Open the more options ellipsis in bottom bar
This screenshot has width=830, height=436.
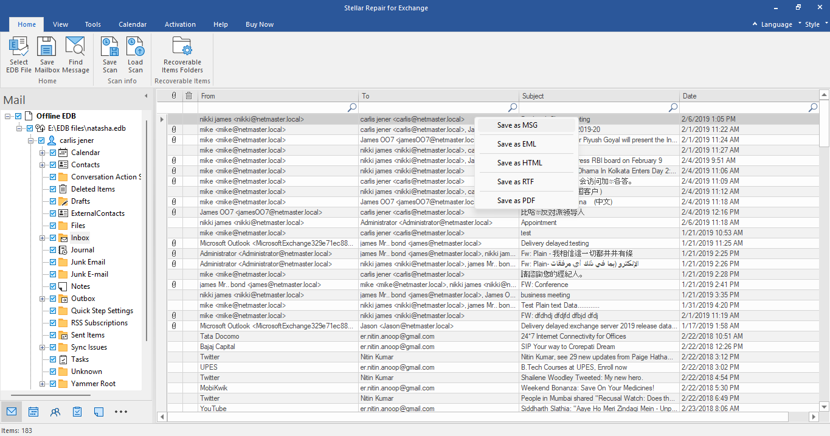(121, 412)
